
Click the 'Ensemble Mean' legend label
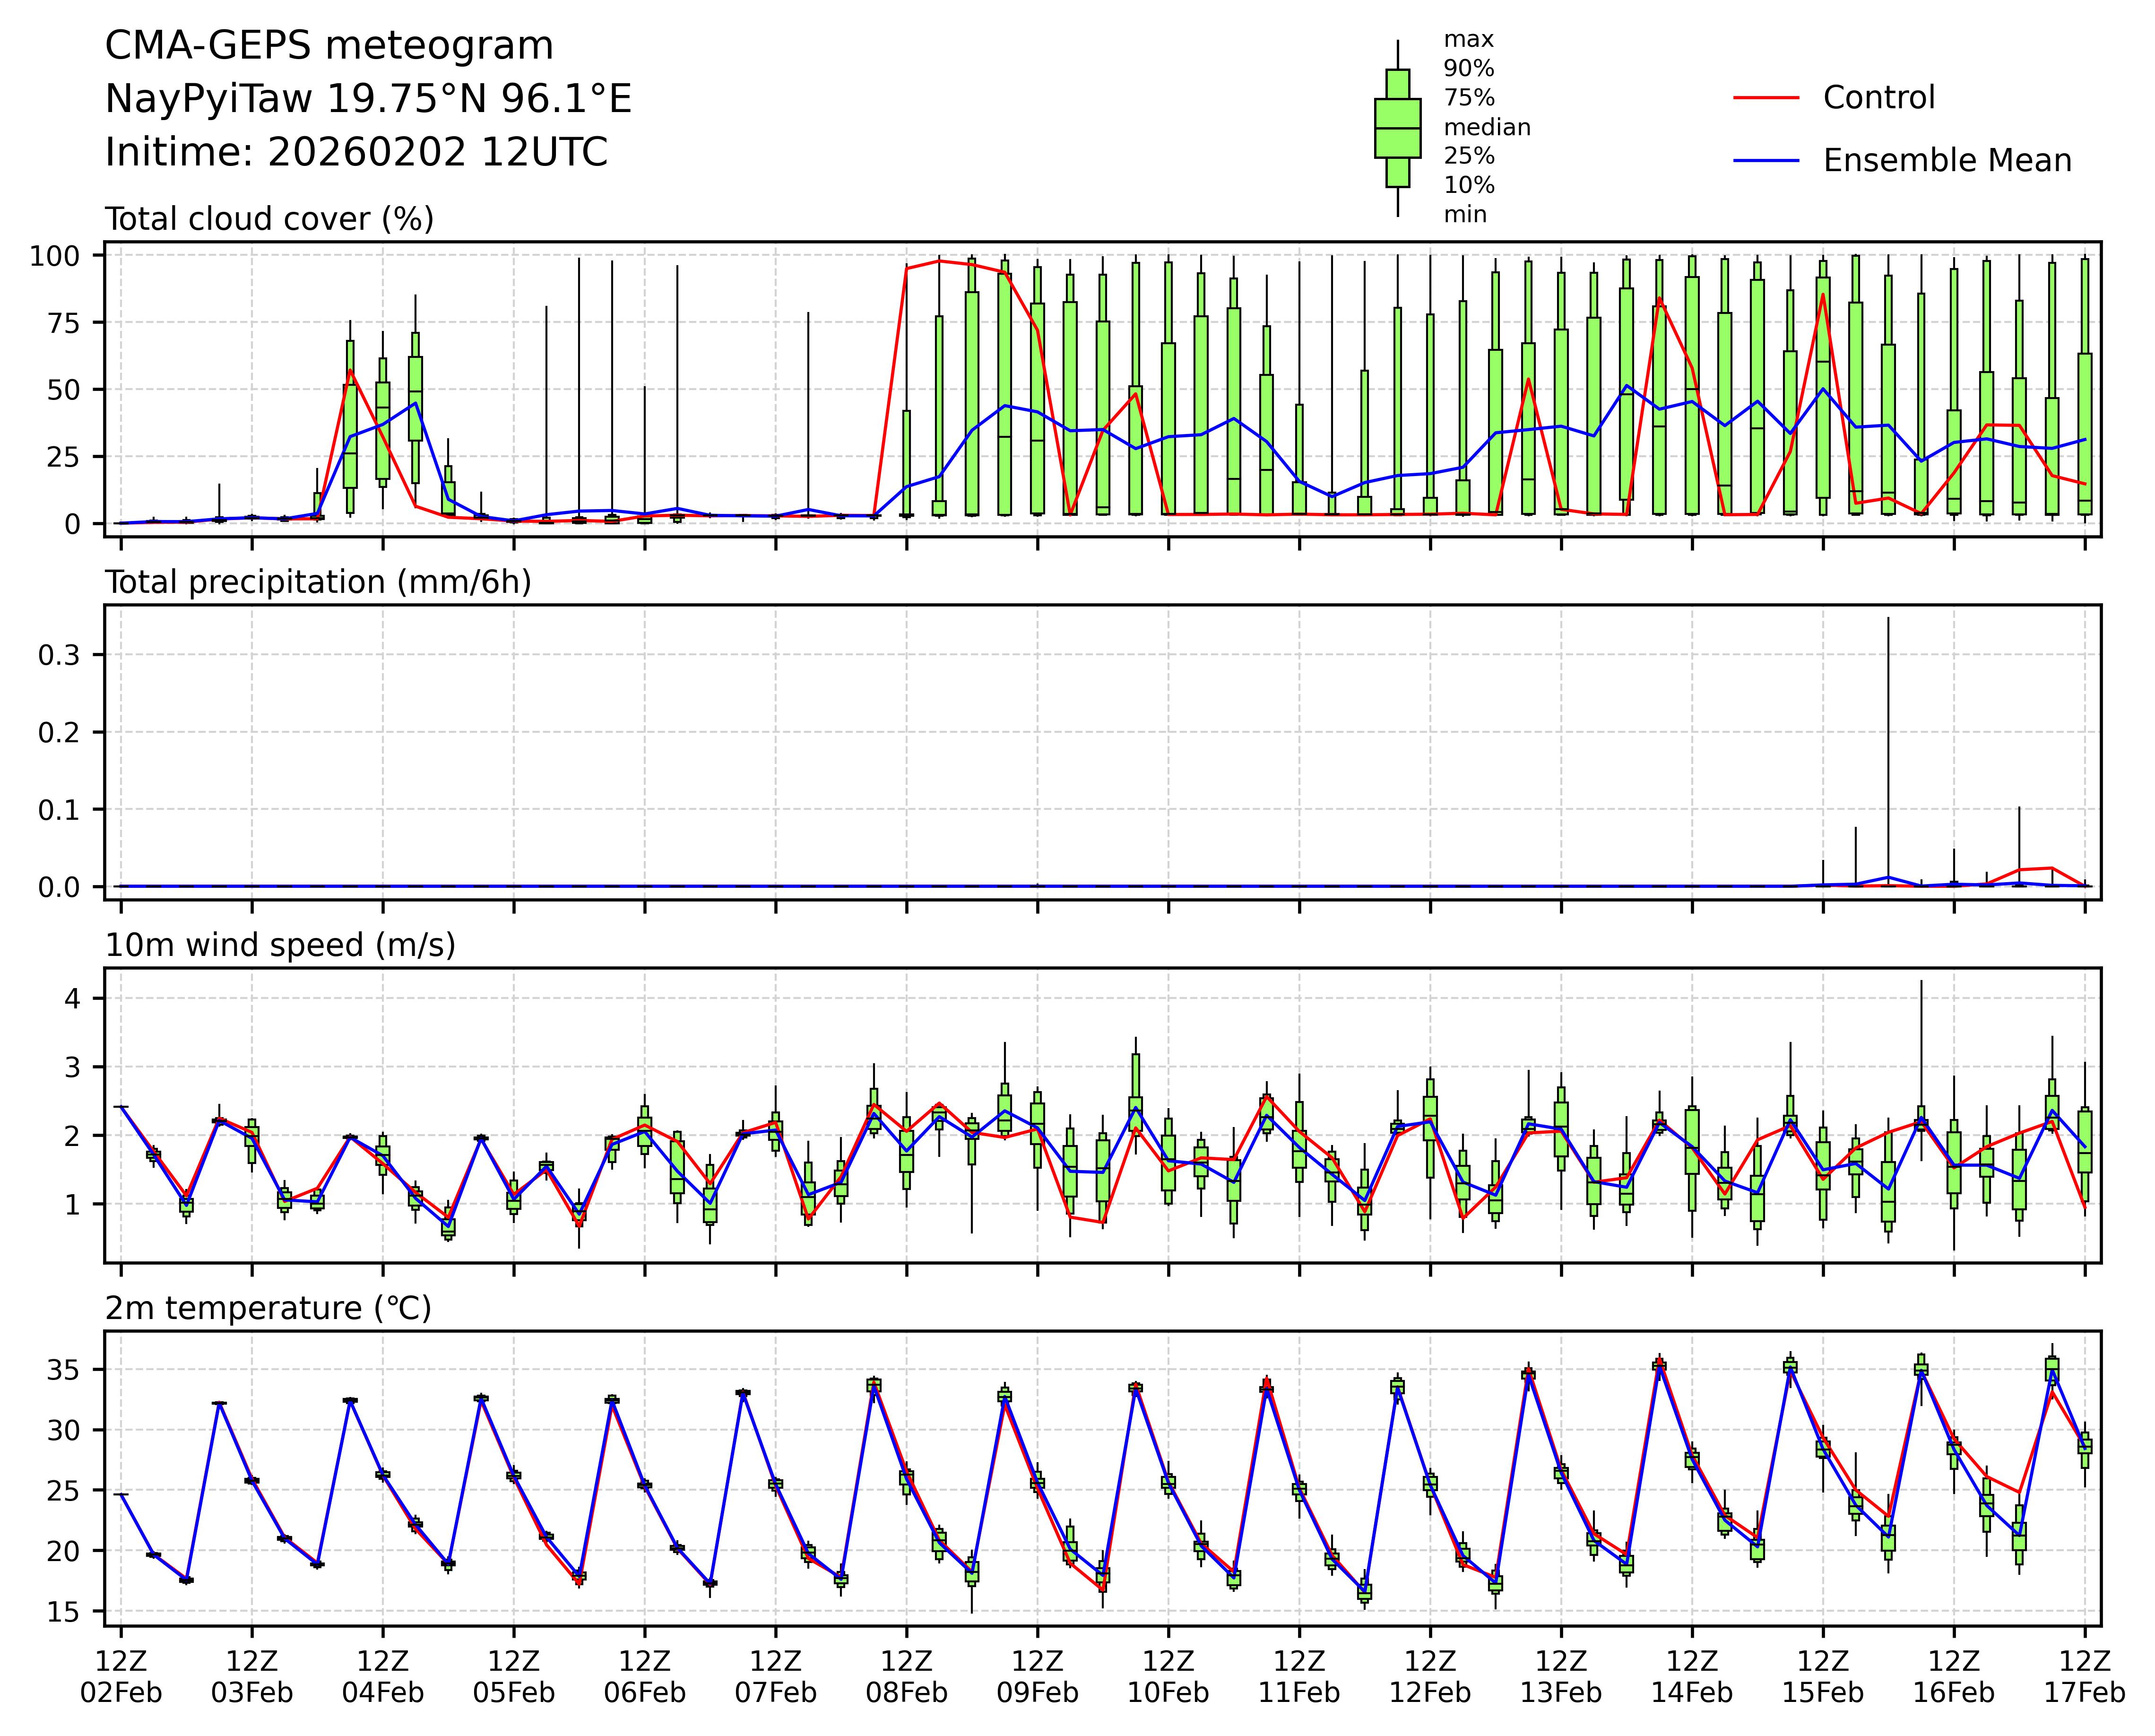click(1946, 161)
